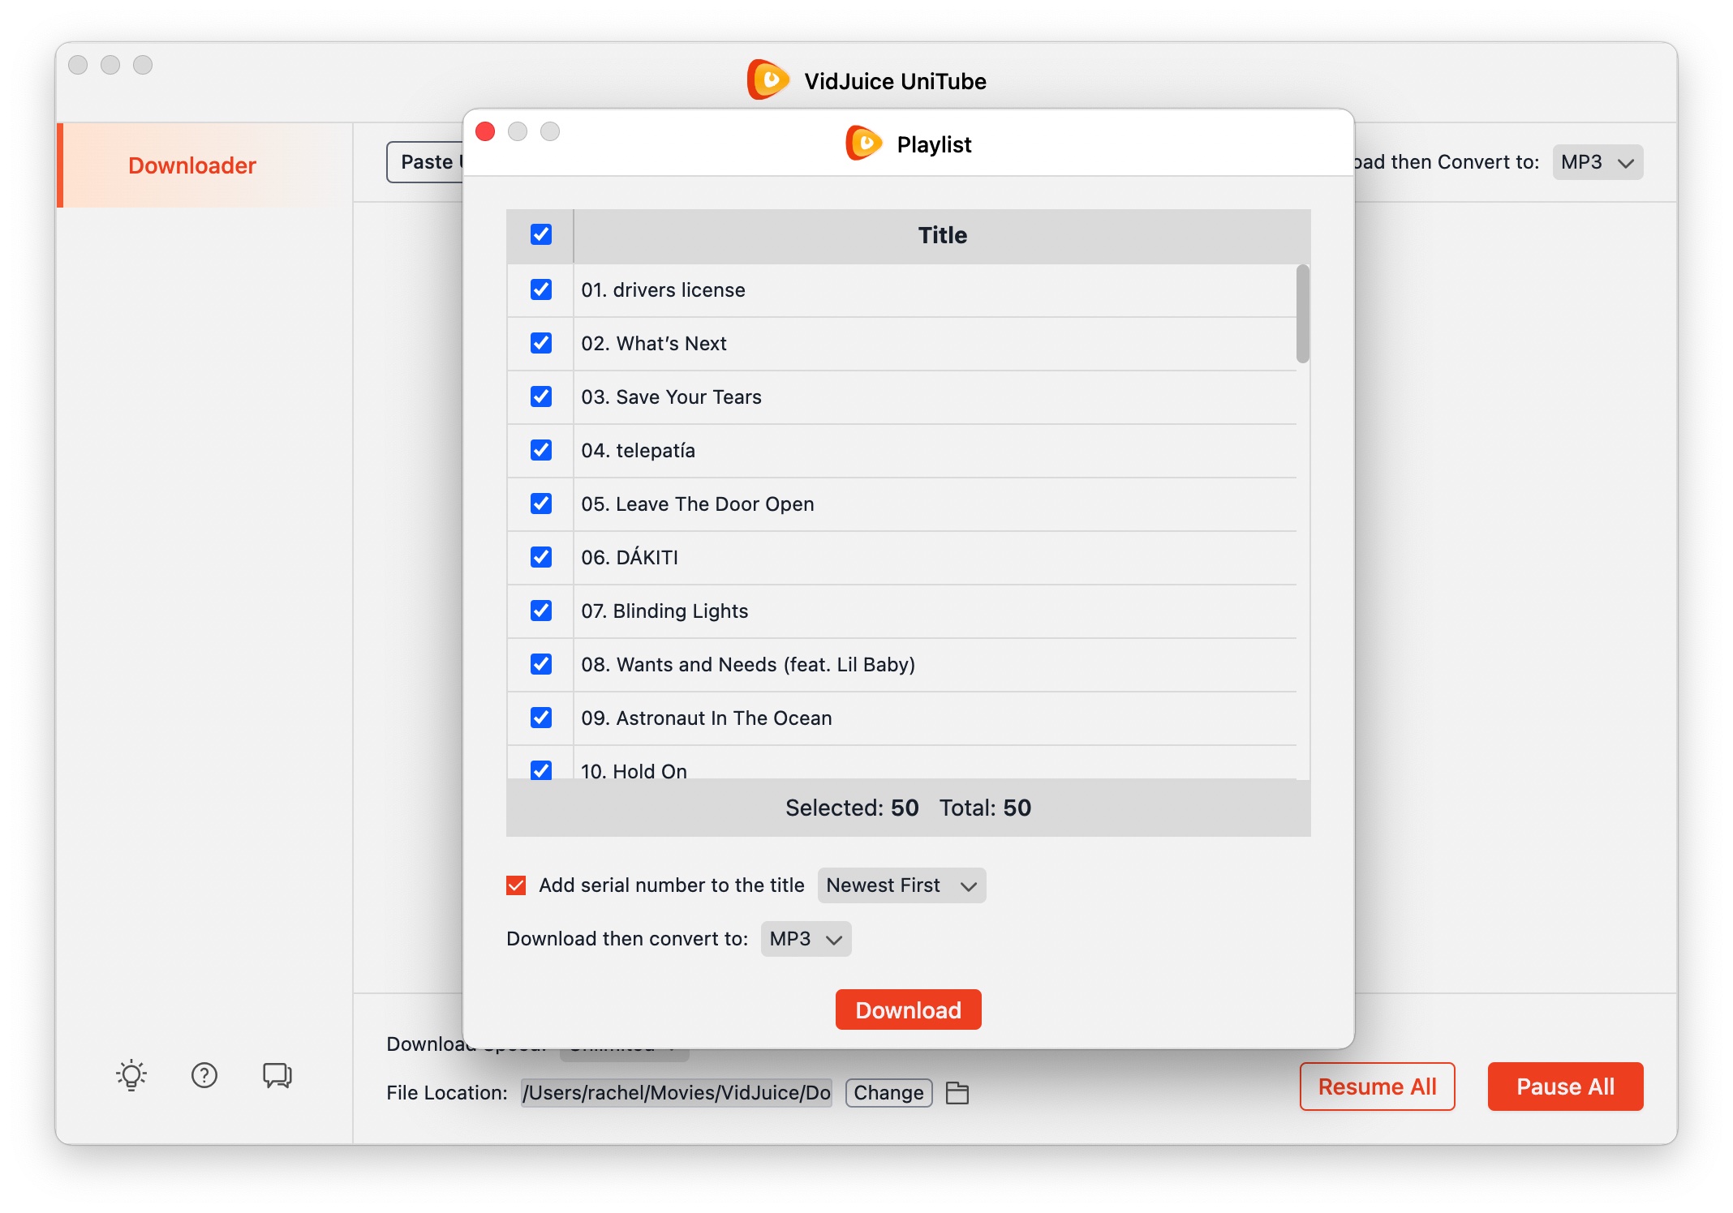
Task: Select the '03. Save Your Tears' title
Action: (x=672, y=397)
